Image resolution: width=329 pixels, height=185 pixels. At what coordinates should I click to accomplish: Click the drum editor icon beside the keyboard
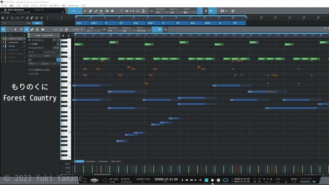[x=68, y=35]
